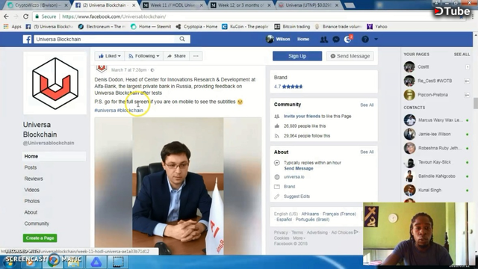
Task: Click See All in About section
Action: (367, 152)
